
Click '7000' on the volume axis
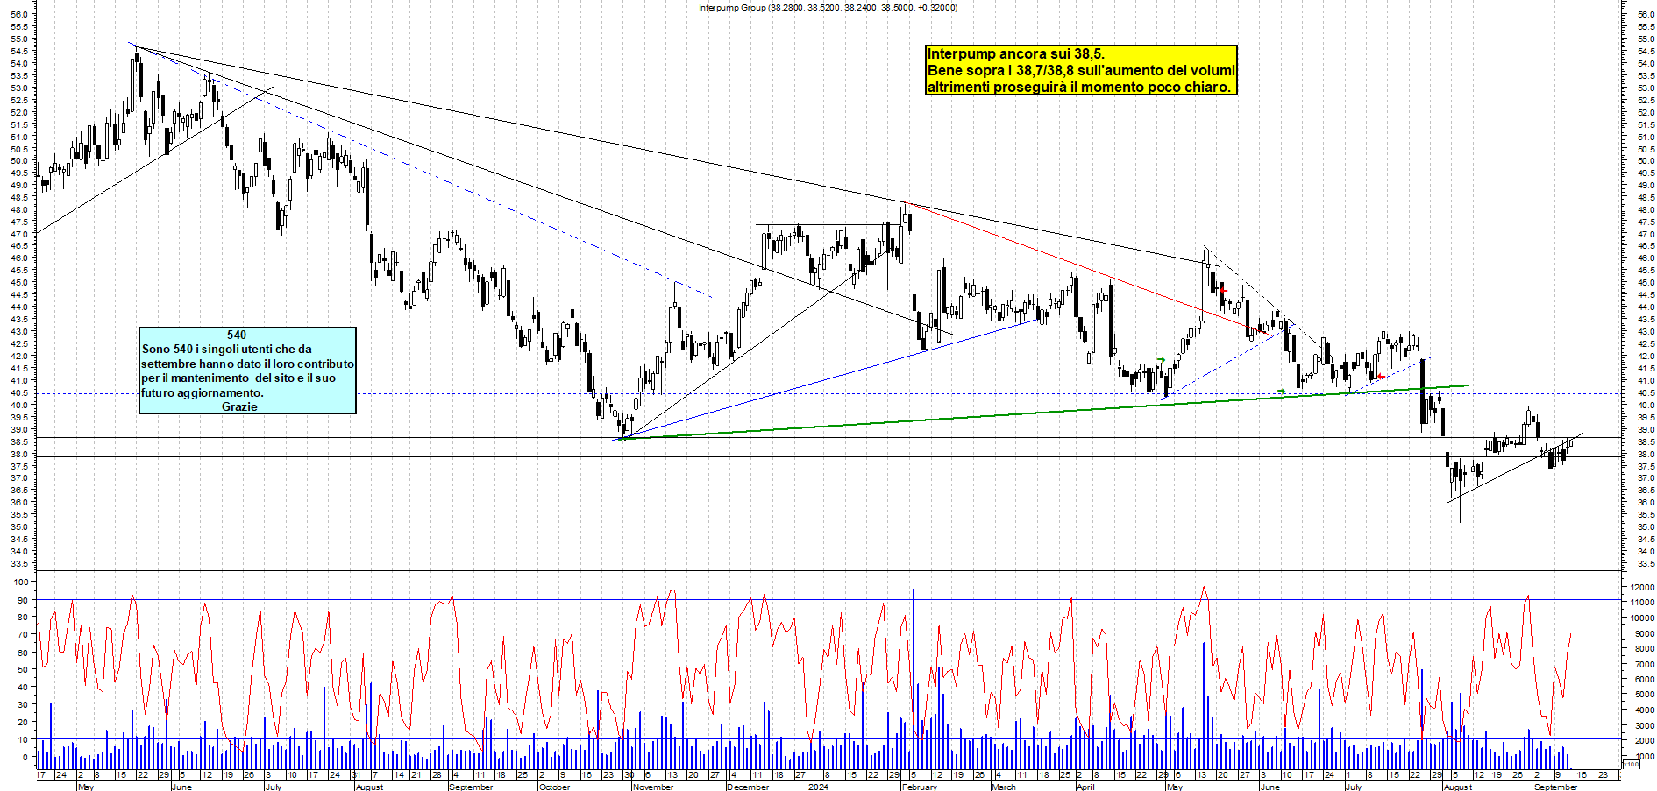1644,664
